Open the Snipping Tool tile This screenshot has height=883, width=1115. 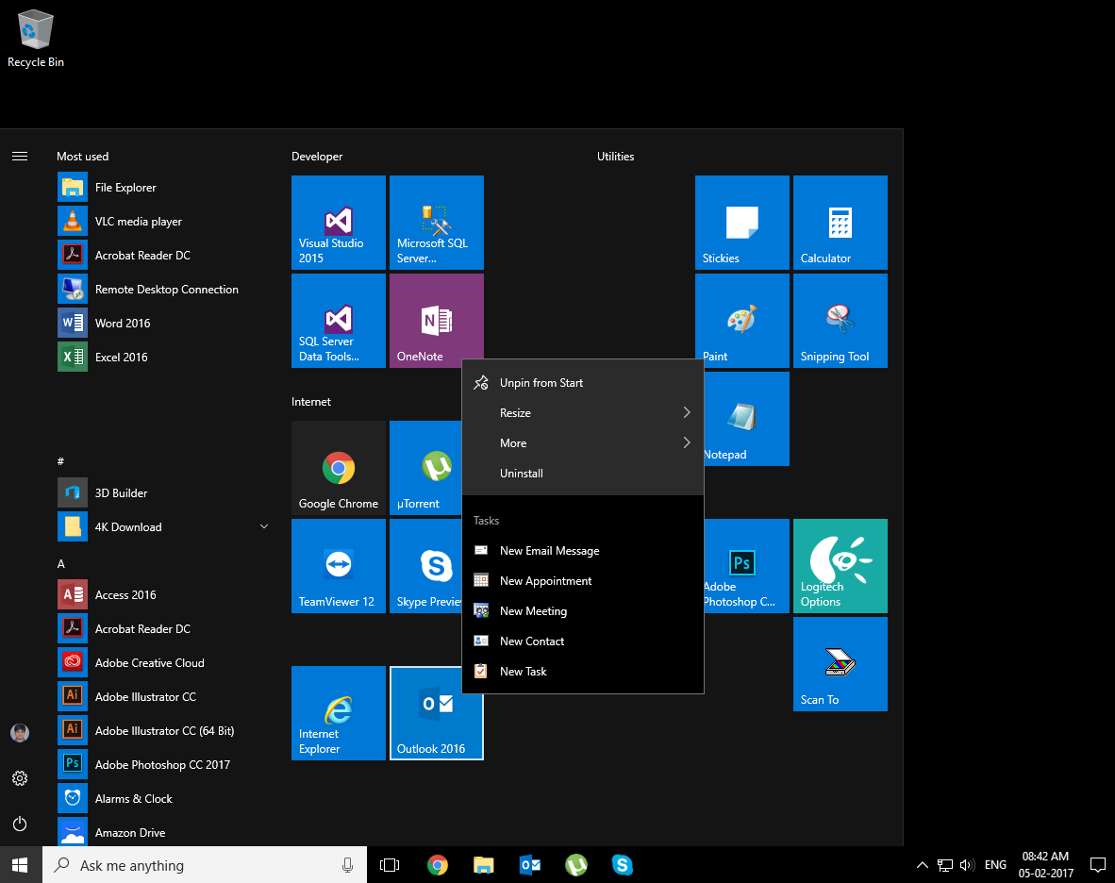tap(840, 321)
